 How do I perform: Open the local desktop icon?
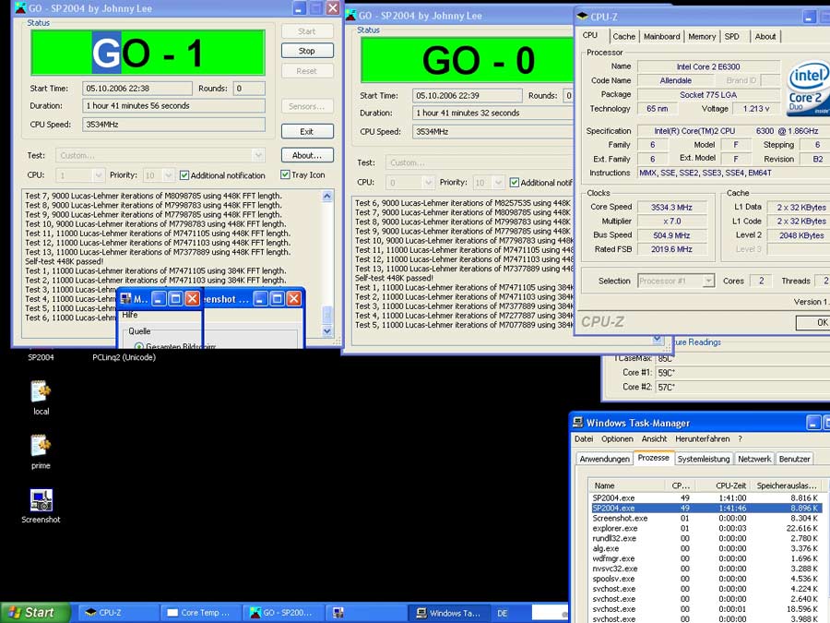pyautogui.click(x=41, y=398)
